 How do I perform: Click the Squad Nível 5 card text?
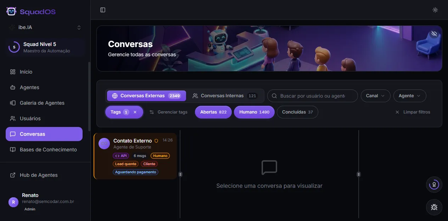46,47
